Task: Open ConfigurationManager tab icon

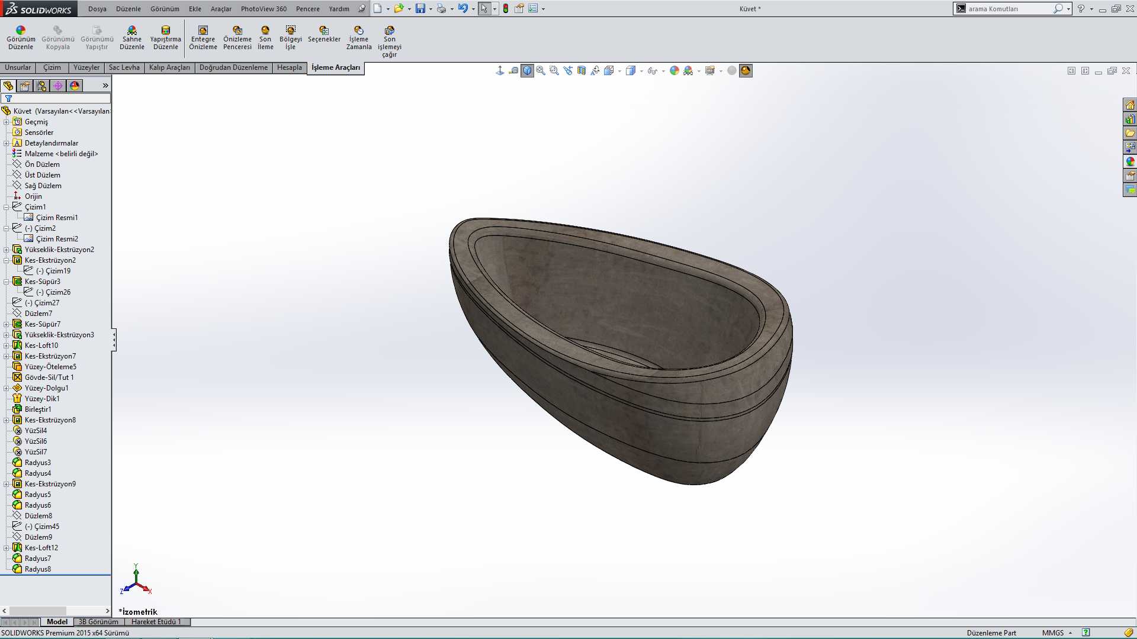Action: coord(41,86)
